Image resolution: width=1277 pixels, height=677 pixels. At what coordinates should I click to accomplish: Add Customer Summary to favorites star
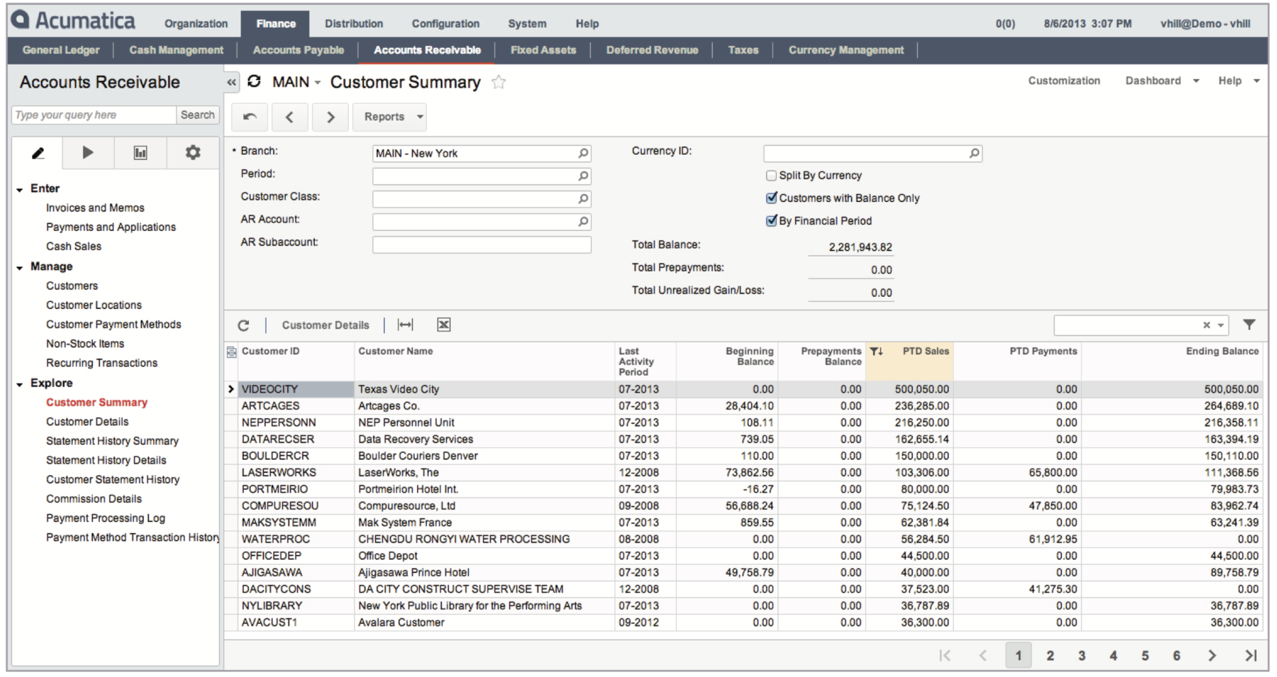499,83
